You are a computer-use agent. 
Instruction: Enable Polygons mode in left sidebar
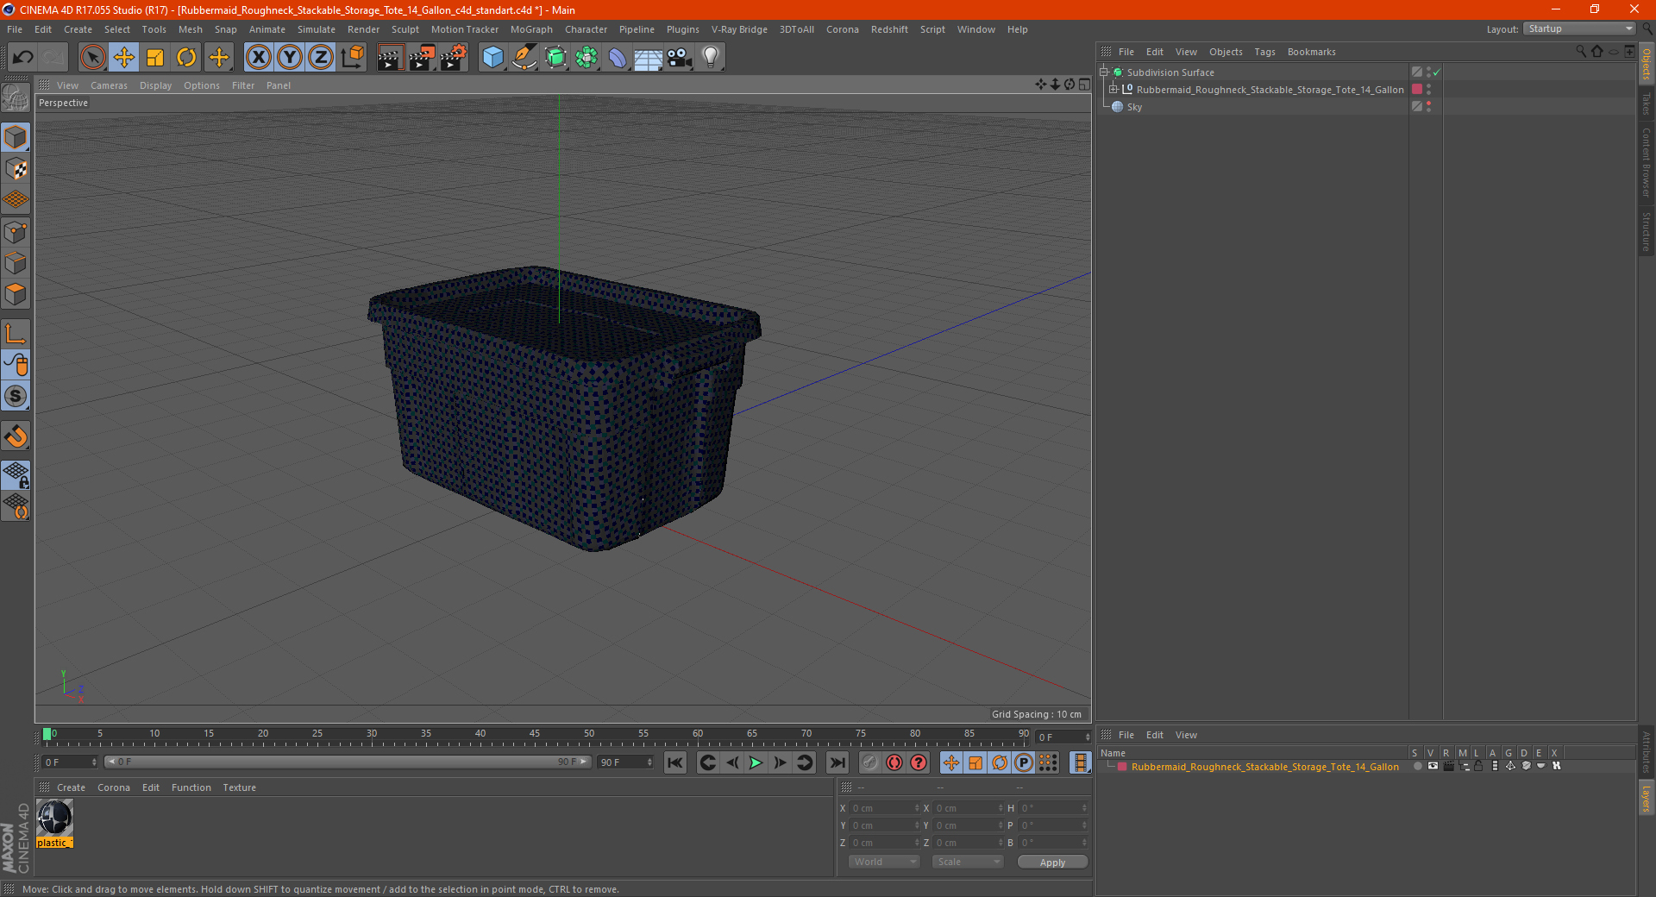pyautogui.click(x=16, y=294)
